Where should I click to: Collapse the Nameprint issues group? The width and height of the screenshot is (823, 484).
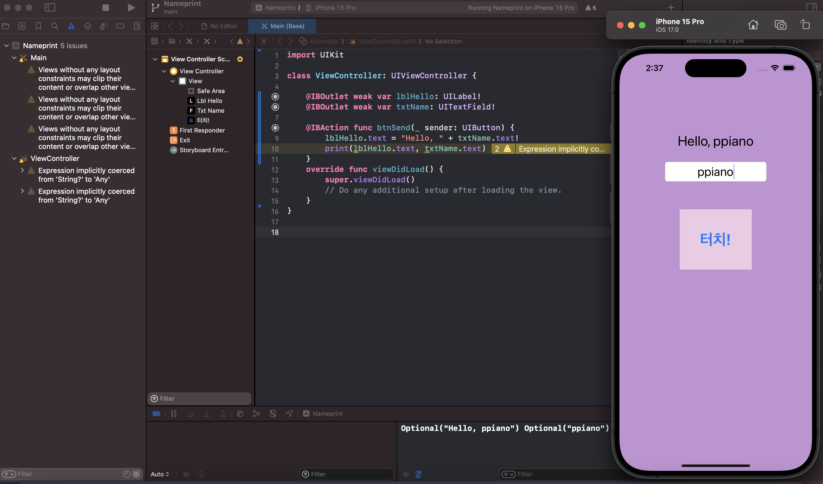coord(7,46)
